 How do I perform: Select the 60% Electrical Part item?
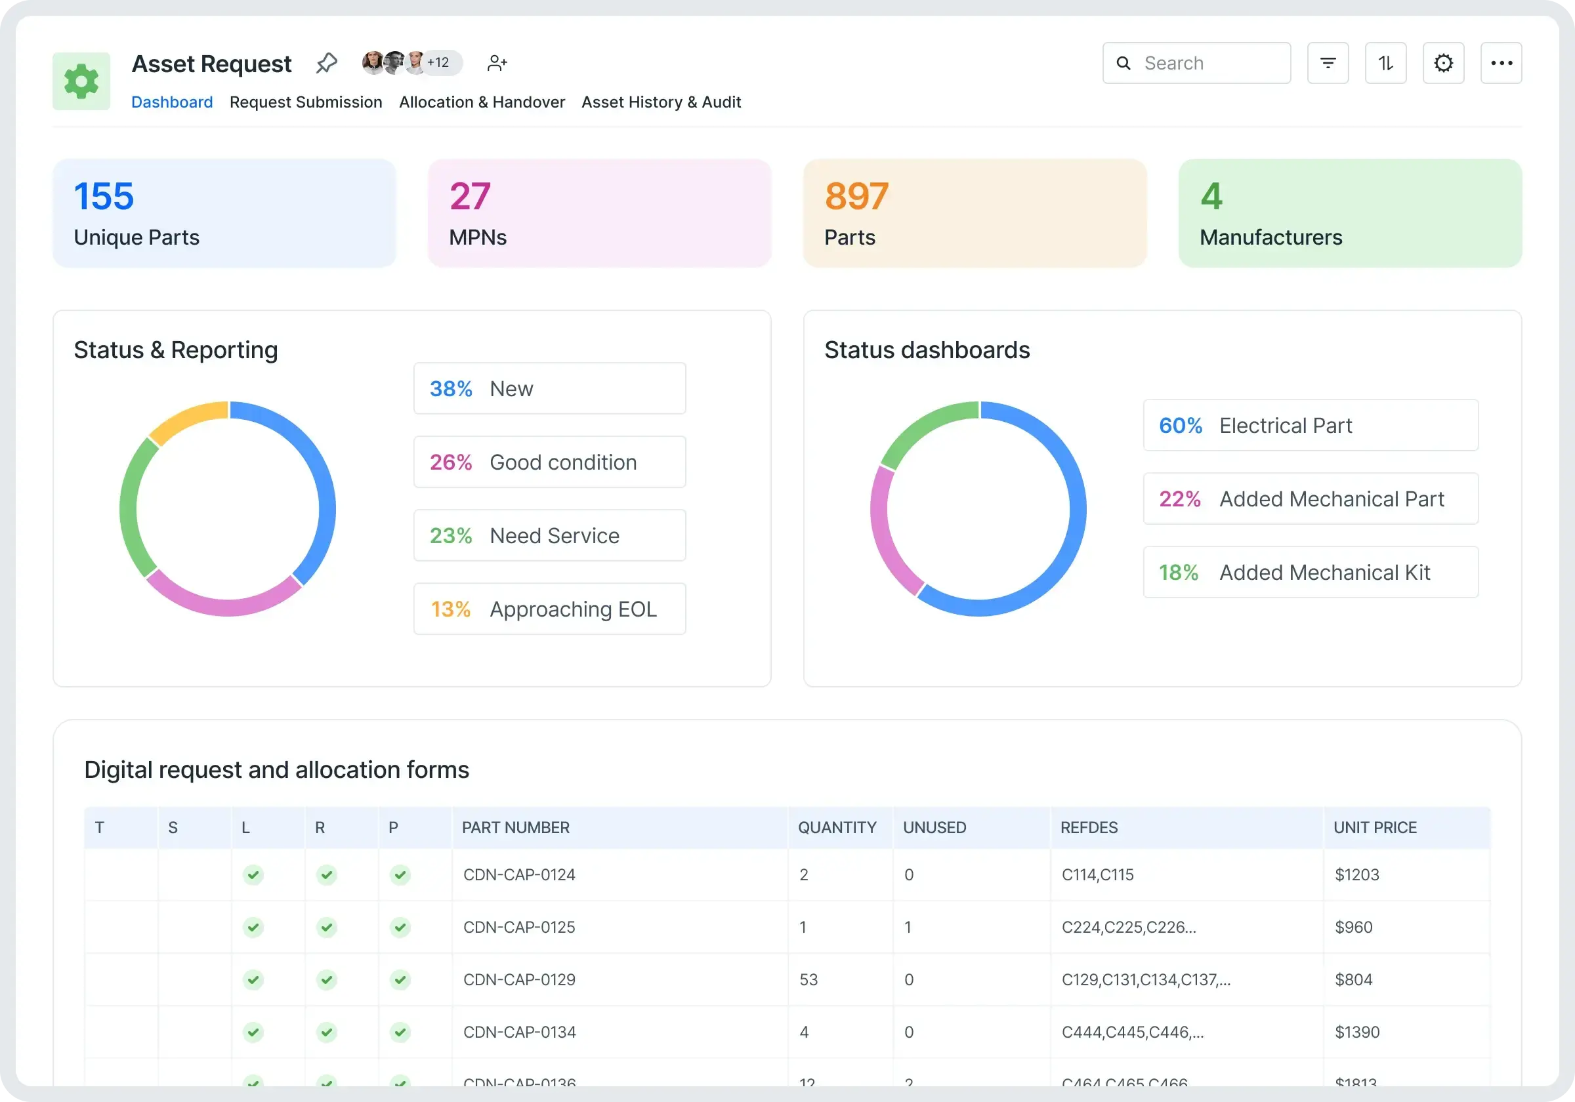point(1311,425)
